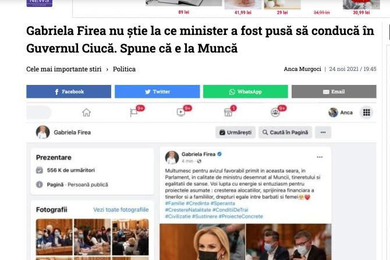The height and width of the screenshot is (260, 390).
Task: Click Anca profile avatar
Action: [x=333, y=113]
